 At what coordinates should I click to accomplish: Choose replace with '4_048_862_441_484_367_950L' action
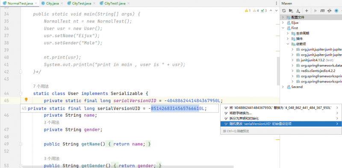pos(281,108)
